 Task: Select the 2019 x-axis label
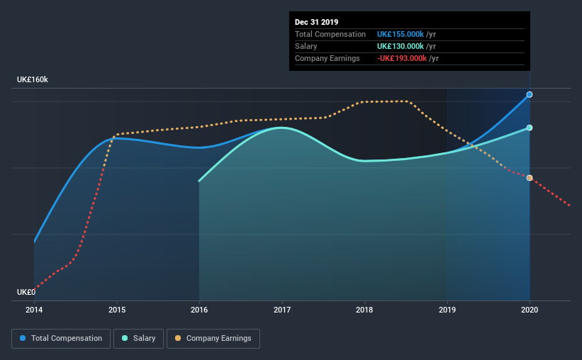pyautogui.click(x=447, y=310)
